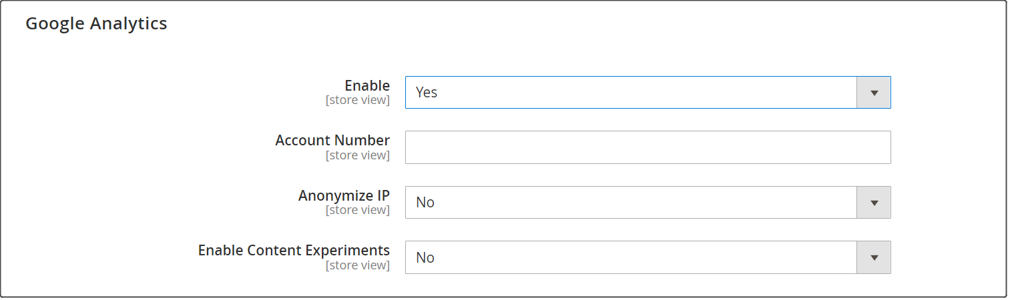Click the 'Yes' value in Enable field
This screenshot has height=300, width=1010.
click(427, 93)
